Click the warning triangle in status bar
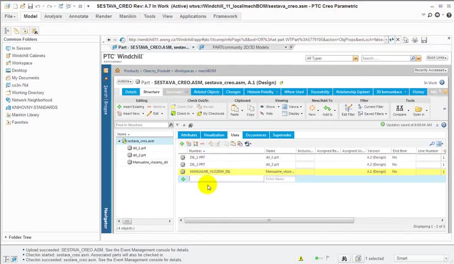This screenshot has width=454, height=264. tap(301, 258)
